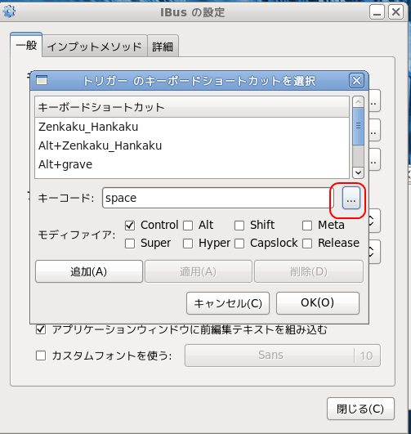
Task: Enable the Alt modifier checkbox
Action: [x=188, y=226]
